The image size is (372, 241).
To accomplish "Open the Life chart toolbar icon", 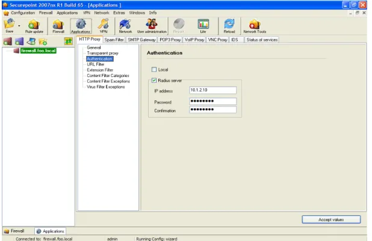I will (203, 26).
